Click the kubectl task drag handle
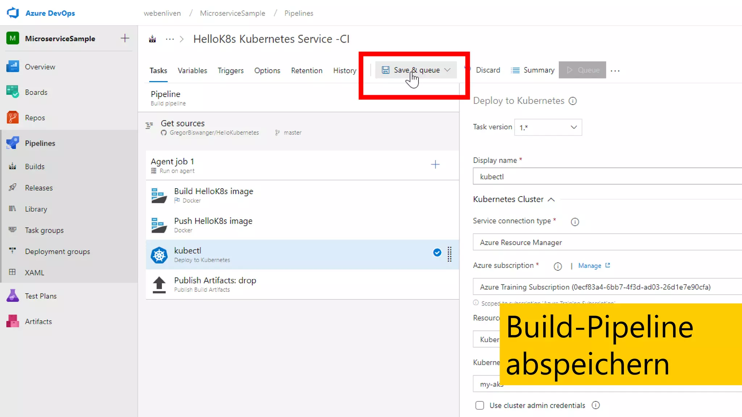The image size is (742, 417). coord(449,254)
